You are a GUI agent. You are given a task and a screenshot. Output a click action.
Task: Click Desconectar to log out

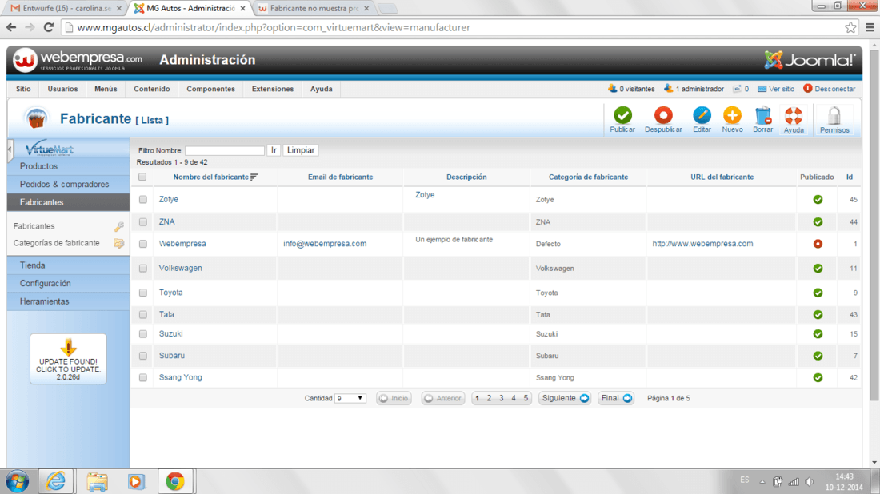(x=829, y=89)
